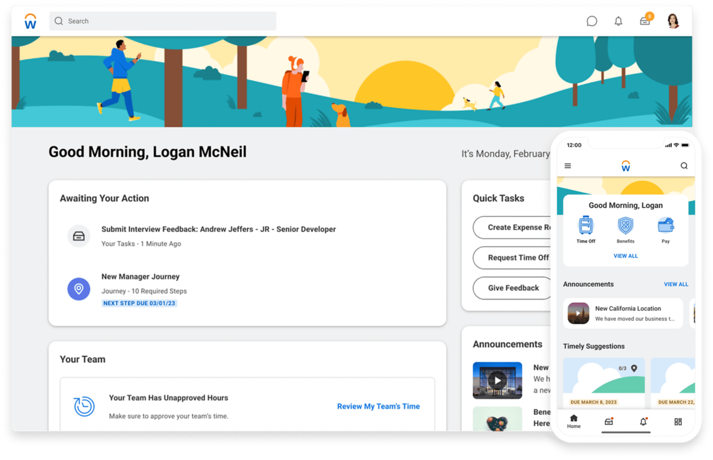This screenshot has height=460, width=713.
Task: Open the hamburger menu on the mobile app
Action: [568, 165]
